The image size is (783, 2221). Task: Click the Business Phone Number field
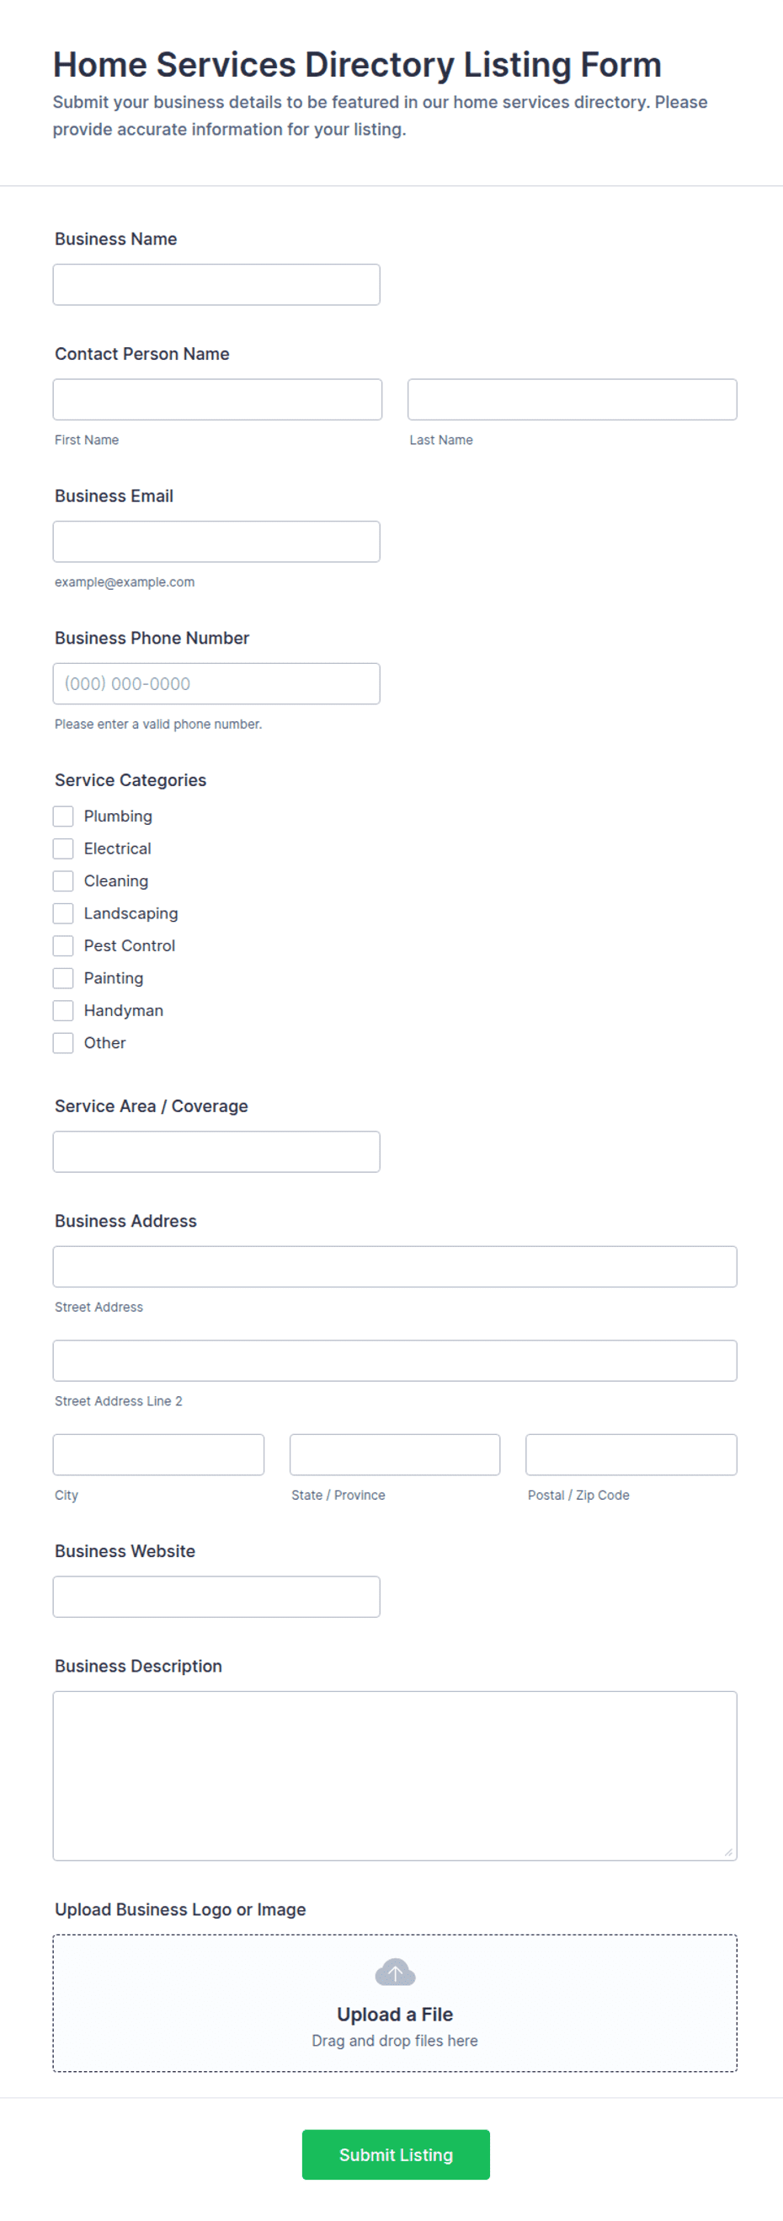tap(216, 683)
